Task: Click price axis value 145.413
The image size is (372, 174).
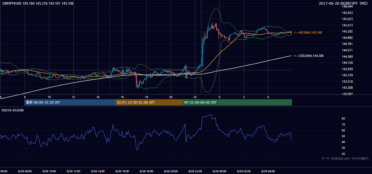Action: coord(348,25)
